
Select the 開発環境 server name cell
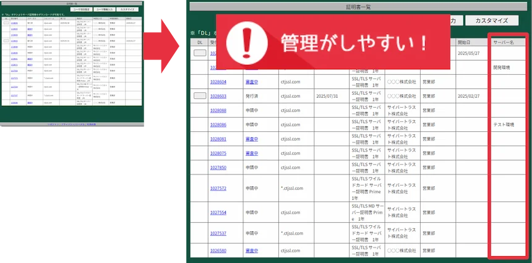[x=504, y=67]
